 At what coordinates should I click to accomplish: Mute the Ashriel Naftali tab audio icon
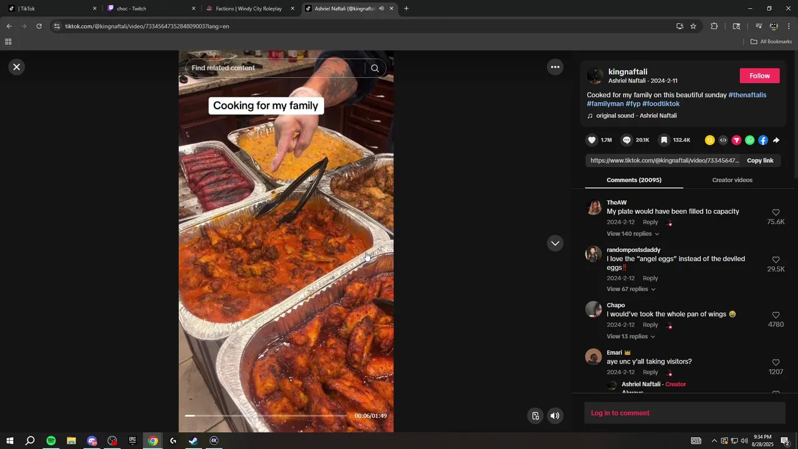(381, 9)
